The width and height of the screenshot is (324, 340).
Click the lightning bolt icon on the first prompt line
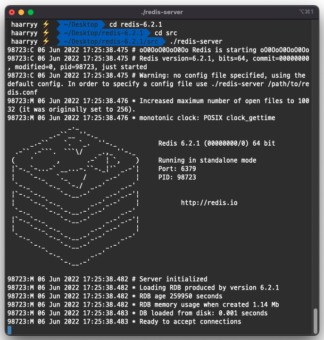46,25
